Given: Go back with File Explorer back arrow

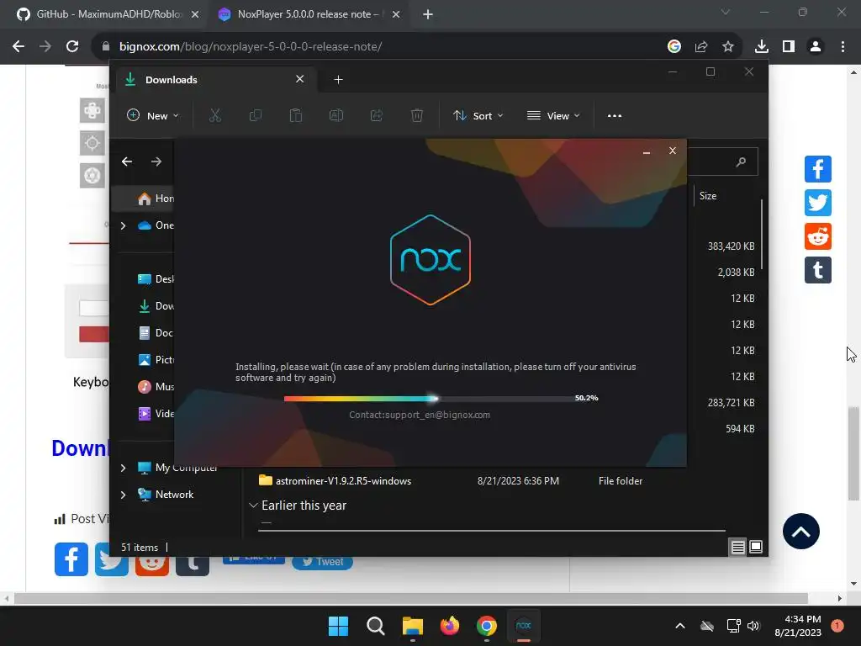Looking at the screenshot, I should pyautogui.click(x=127, y=161).
